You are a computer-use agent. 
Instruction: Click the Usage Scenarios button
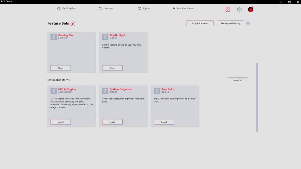[200, 23]
